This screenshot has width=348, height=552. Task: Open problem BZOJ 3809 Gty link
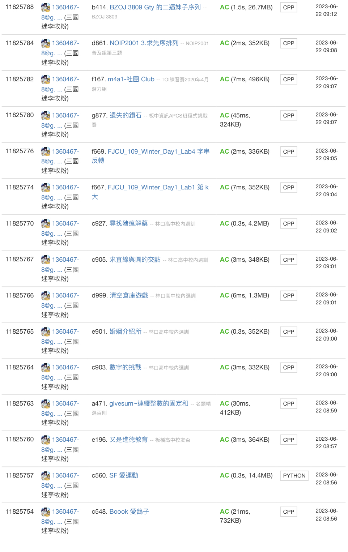(155, 7)
